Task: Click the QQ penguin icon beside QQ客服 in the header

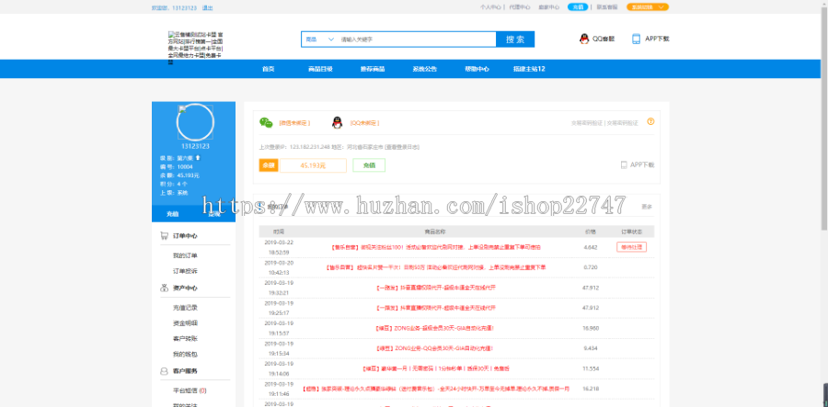Action: click(584, 39)
